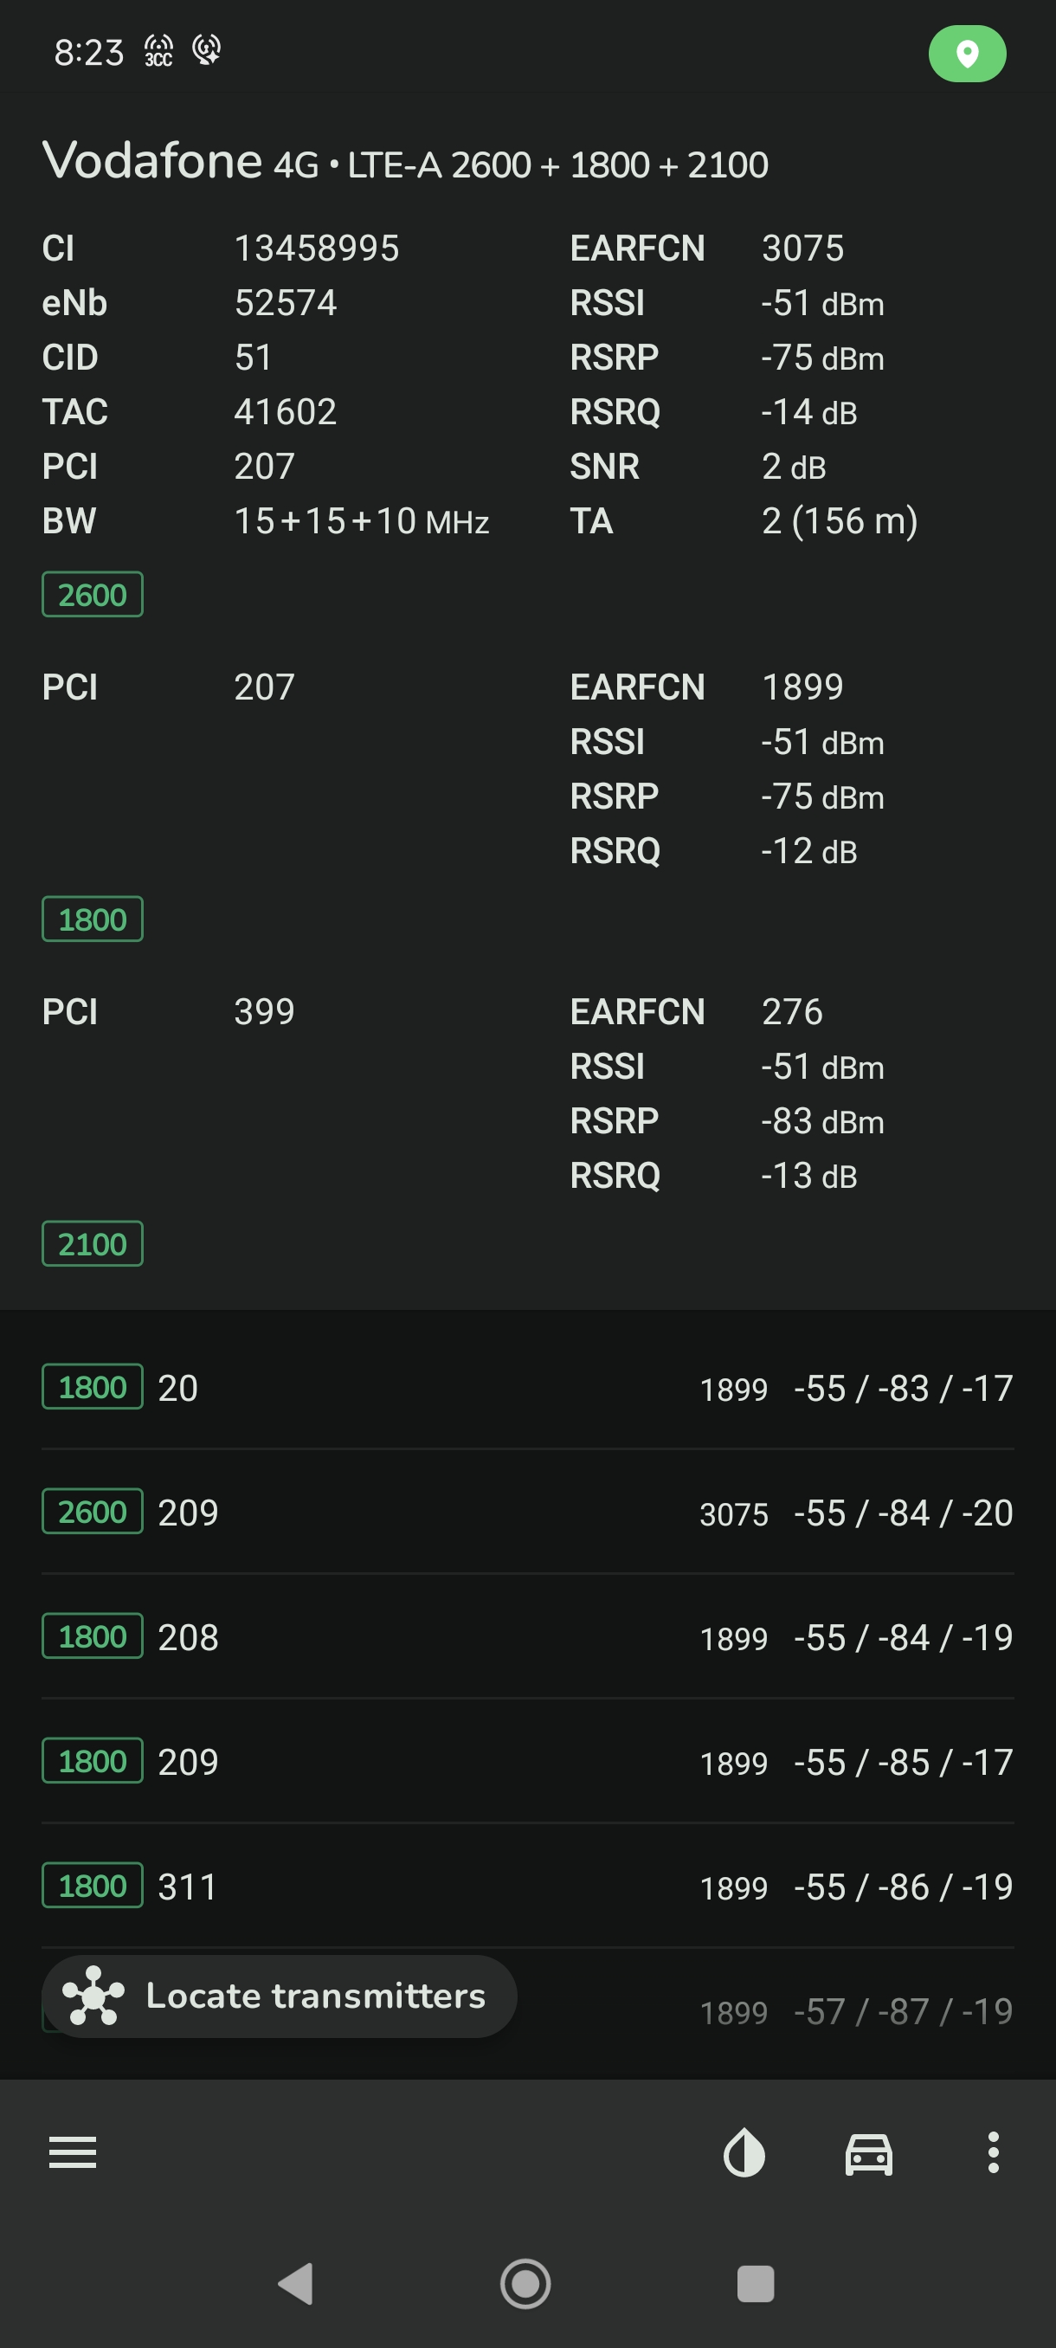Tap the Vodafone 4G network header
Screen dimensions: 1056x2348
tap(405, 162)
